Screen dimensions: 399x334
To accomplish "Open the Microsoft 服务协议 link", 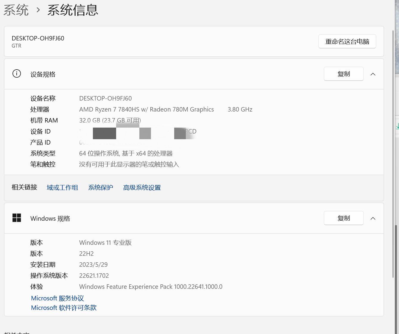I will click(x=57, y=298).
